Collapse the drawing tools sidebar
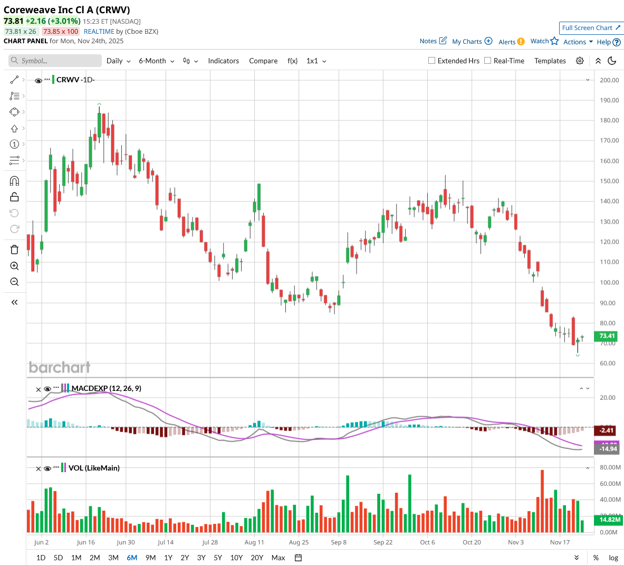Viewport: 624px width, 565px height. 14,302
